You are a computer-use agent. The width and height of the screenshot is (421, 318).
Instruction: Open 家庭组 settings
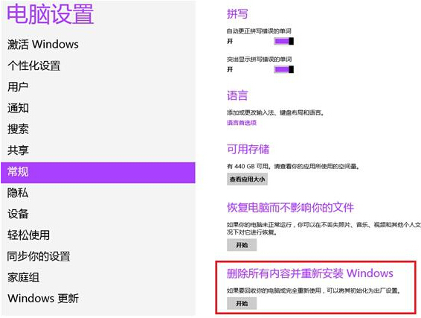coord(23,277)
